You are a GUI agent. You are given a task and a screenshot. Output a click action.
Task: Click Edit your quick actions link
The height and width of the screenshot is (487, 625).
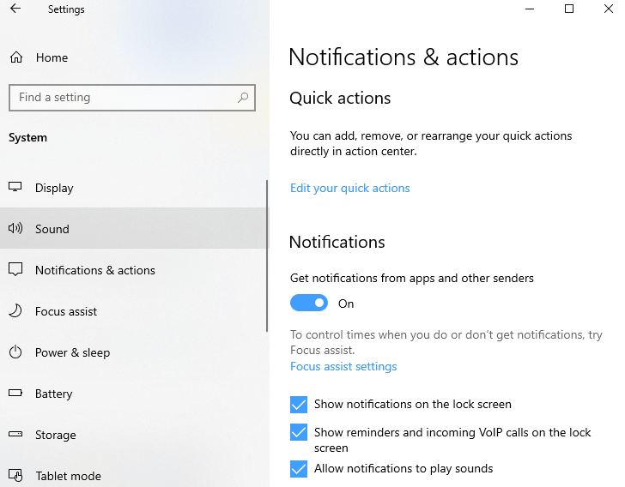pyautogui.click(x=350, y=188)
